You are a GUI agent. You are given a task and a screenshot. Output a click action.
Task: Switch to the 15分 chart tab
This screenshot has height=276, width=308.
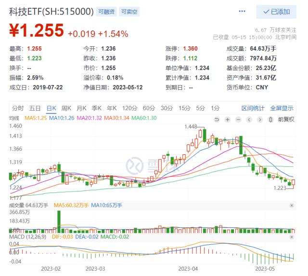pyautogui.click(x=184, y=108)
